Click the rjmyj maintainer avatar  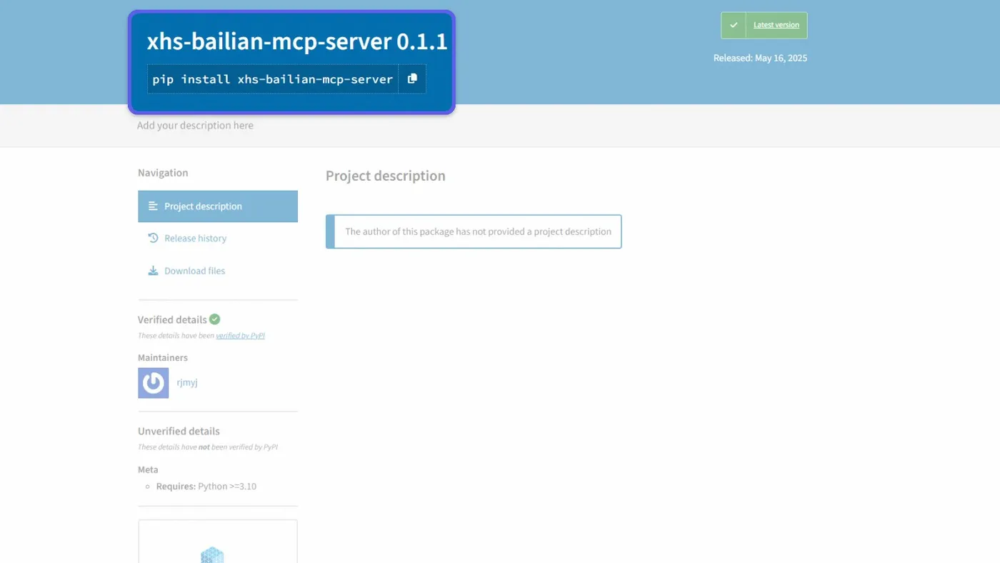tap(153, 383)
